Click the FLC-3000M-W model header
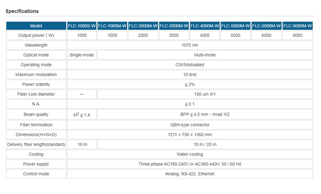 tap(174, 26)
